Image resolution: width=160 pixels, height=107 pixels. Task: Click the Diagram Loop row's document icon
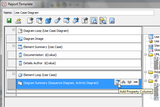[x=20, y=31]
